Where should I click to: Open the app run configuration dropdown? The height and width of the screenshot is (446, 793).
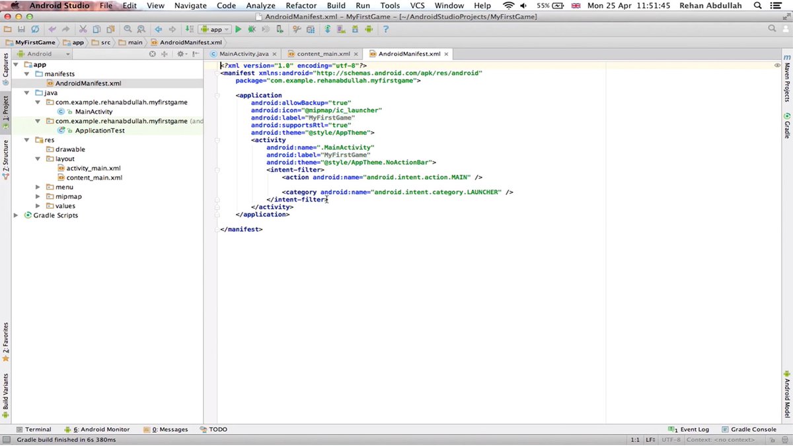pyautogui.click(x=215, y=29)
